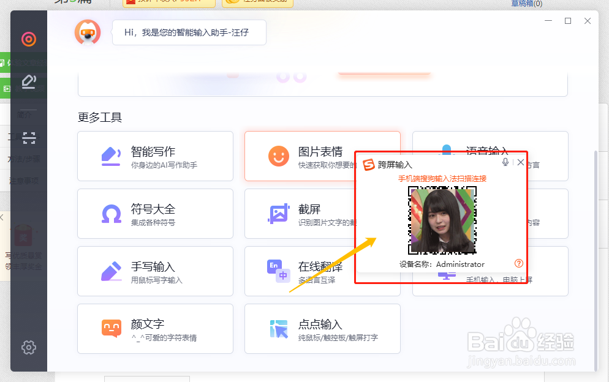This screenshot has width=609, height=382.
Task: Open the 在线翻译 translation card
Action: 322,271
